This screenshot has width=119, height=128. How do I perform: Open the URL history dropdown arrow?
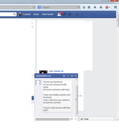click(x=31, y=7)
